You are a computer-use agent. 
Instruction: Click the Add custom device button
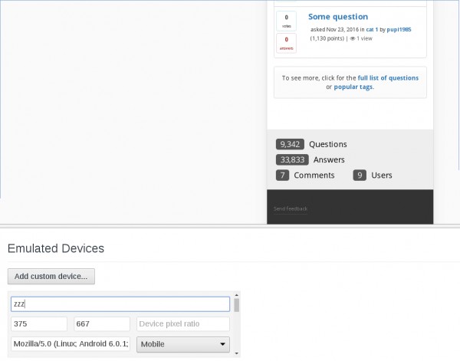pos(51,276)
